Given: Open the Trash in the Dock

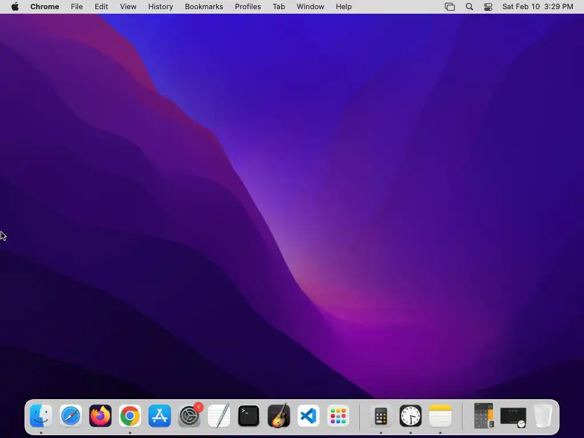Looking at the screenshot, I should [543, 416].
